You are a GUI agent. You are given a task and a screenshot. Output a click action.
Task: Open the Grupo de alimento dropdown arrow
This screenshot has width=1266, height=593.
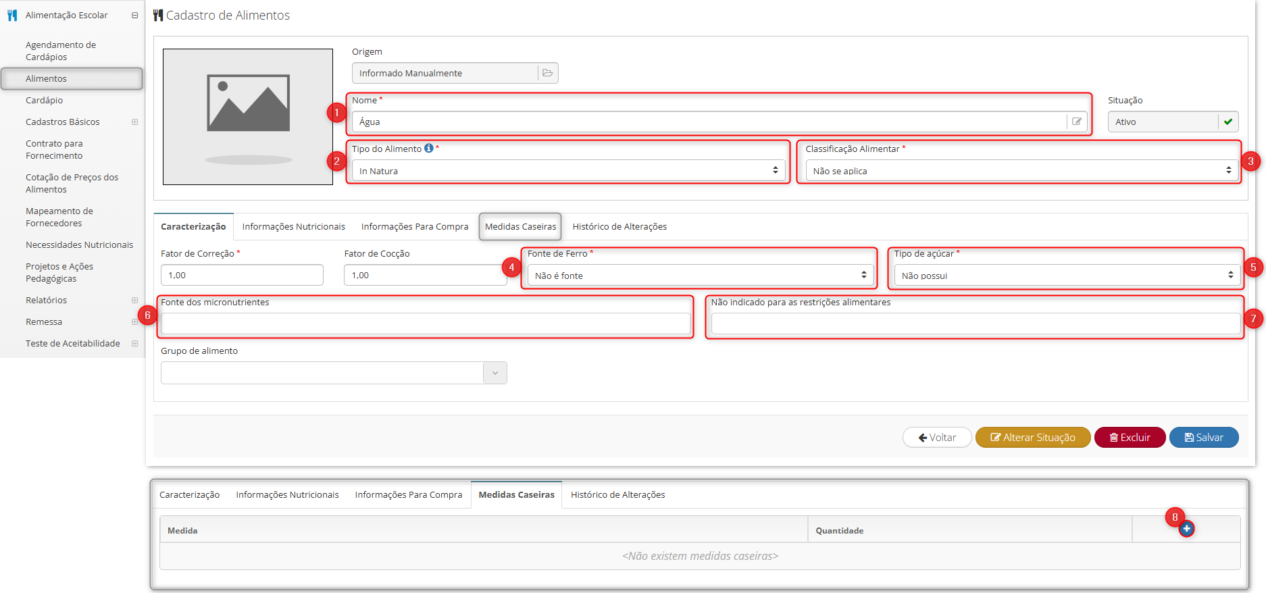[x=495, y=373]
